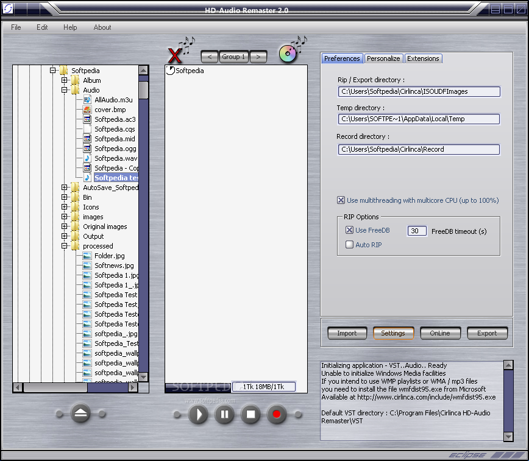Click the Softpedia group track icon in playlist
529x461 pixels.
click(x=171, y=71)
